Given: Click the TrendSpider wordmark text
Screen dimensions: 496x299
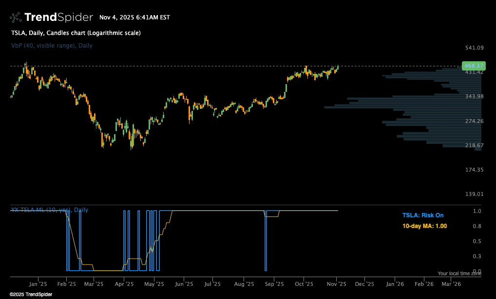Looking at the screenshot, I should [x=58, y=18].
